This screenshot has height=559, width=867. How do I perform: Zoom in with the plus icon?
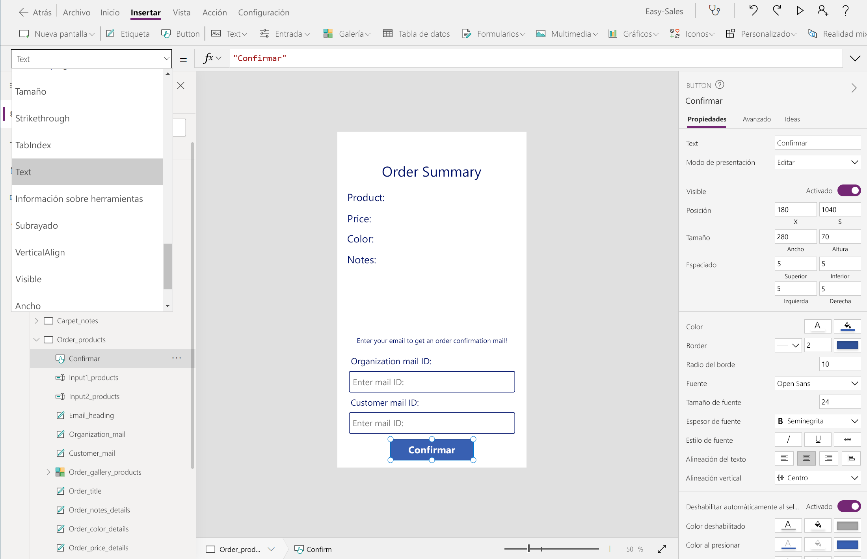tap(610, 549)
